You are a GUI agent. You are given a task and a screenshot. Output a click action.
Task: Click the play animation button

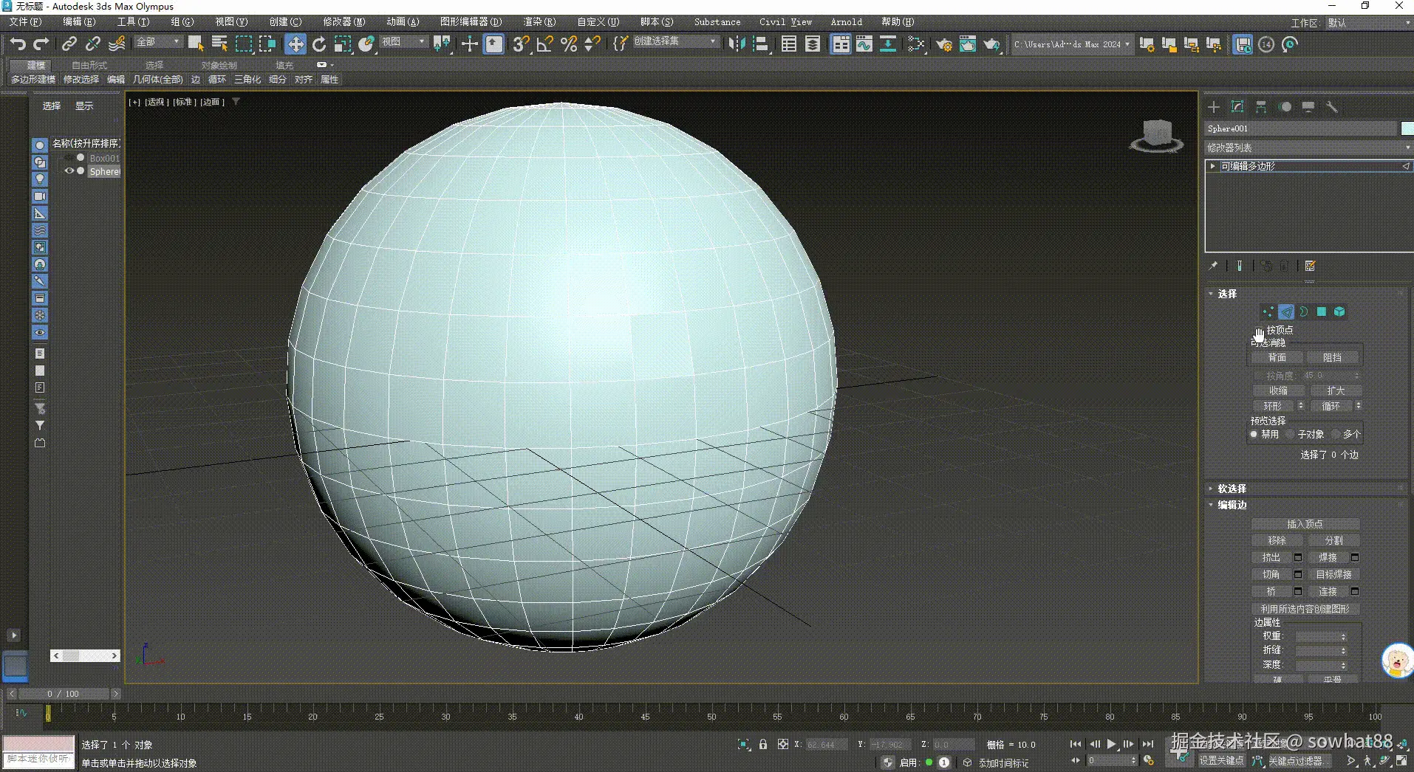[1111, 744]
